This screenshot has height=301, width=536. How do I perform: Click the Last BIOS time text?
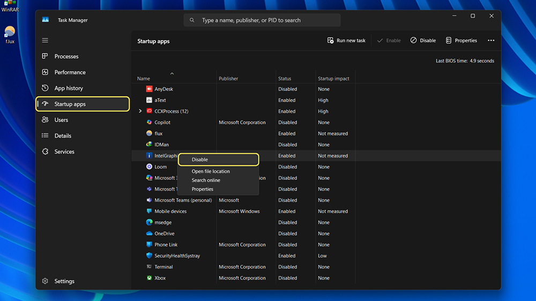click(465, 61)
